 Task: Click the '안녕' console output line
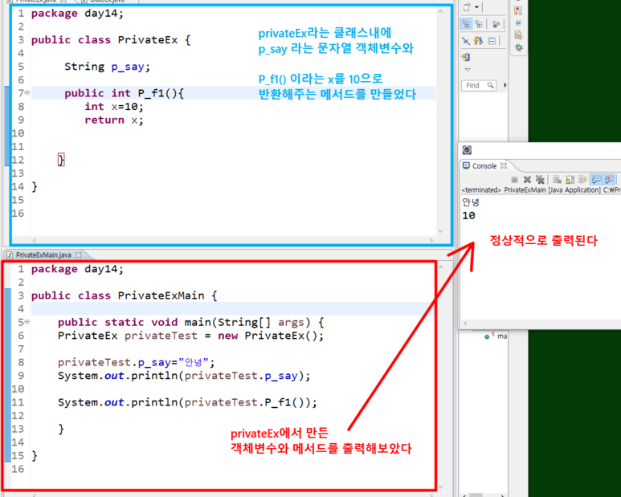click(x=471, y=202)
